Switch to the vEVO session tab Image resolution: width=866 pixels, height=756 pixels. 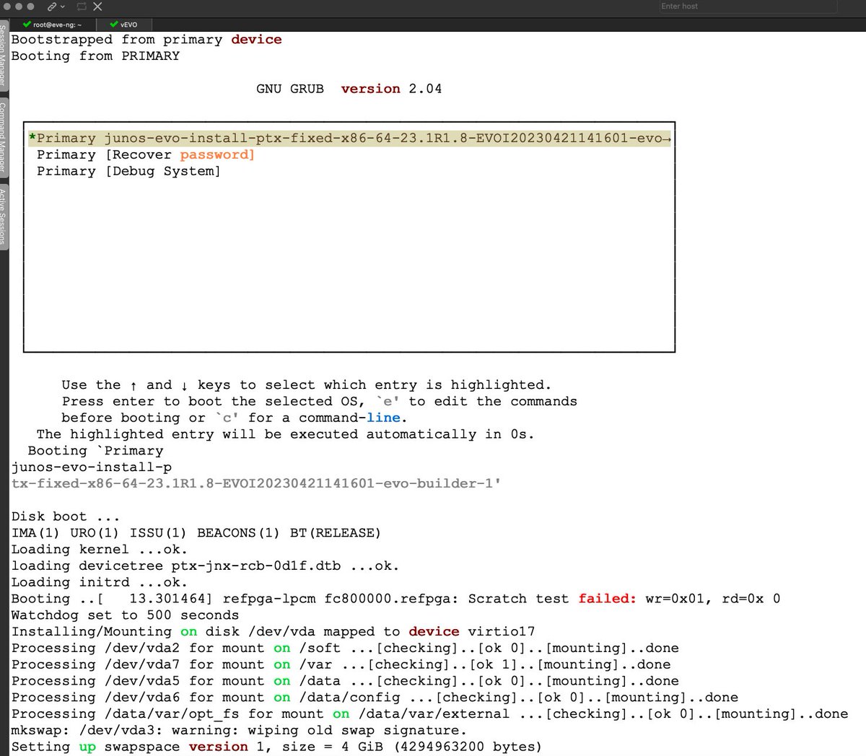(123, 25)
